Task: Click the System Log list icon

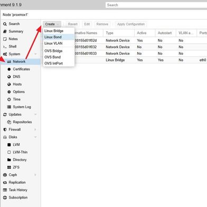Action: (x=9, y=107)
